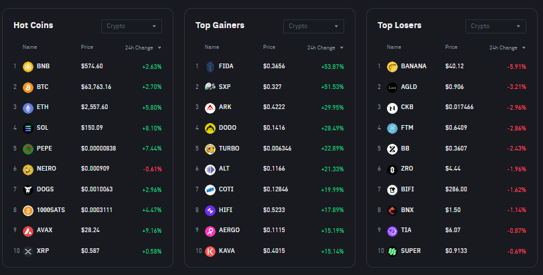The width and height of the screenshot is (543, 275).
Task: Sort Hot Coins by 24h Change
Action: click(x=143, y=48)
